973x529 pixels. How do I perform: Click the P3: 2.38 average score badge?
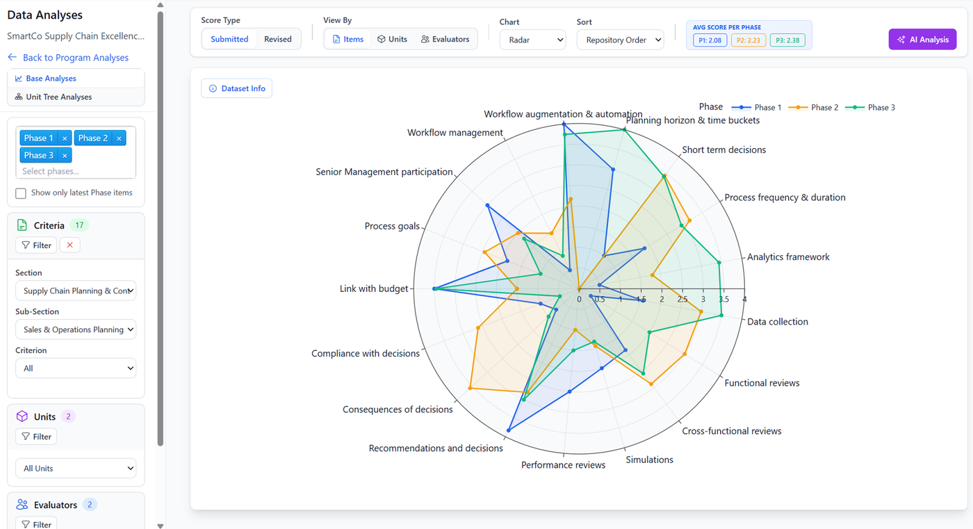(787, 40)
